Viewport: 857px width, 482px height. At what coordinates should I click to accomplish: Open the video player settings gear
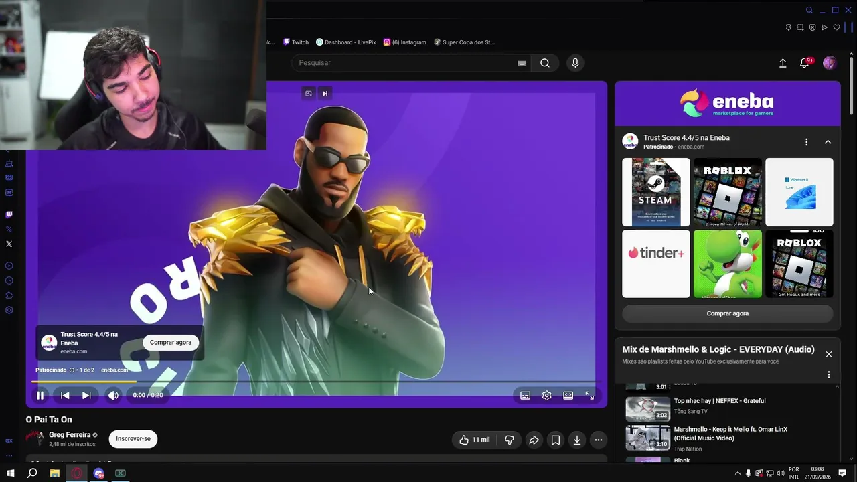pyautogui.click(x=547, y=396)
